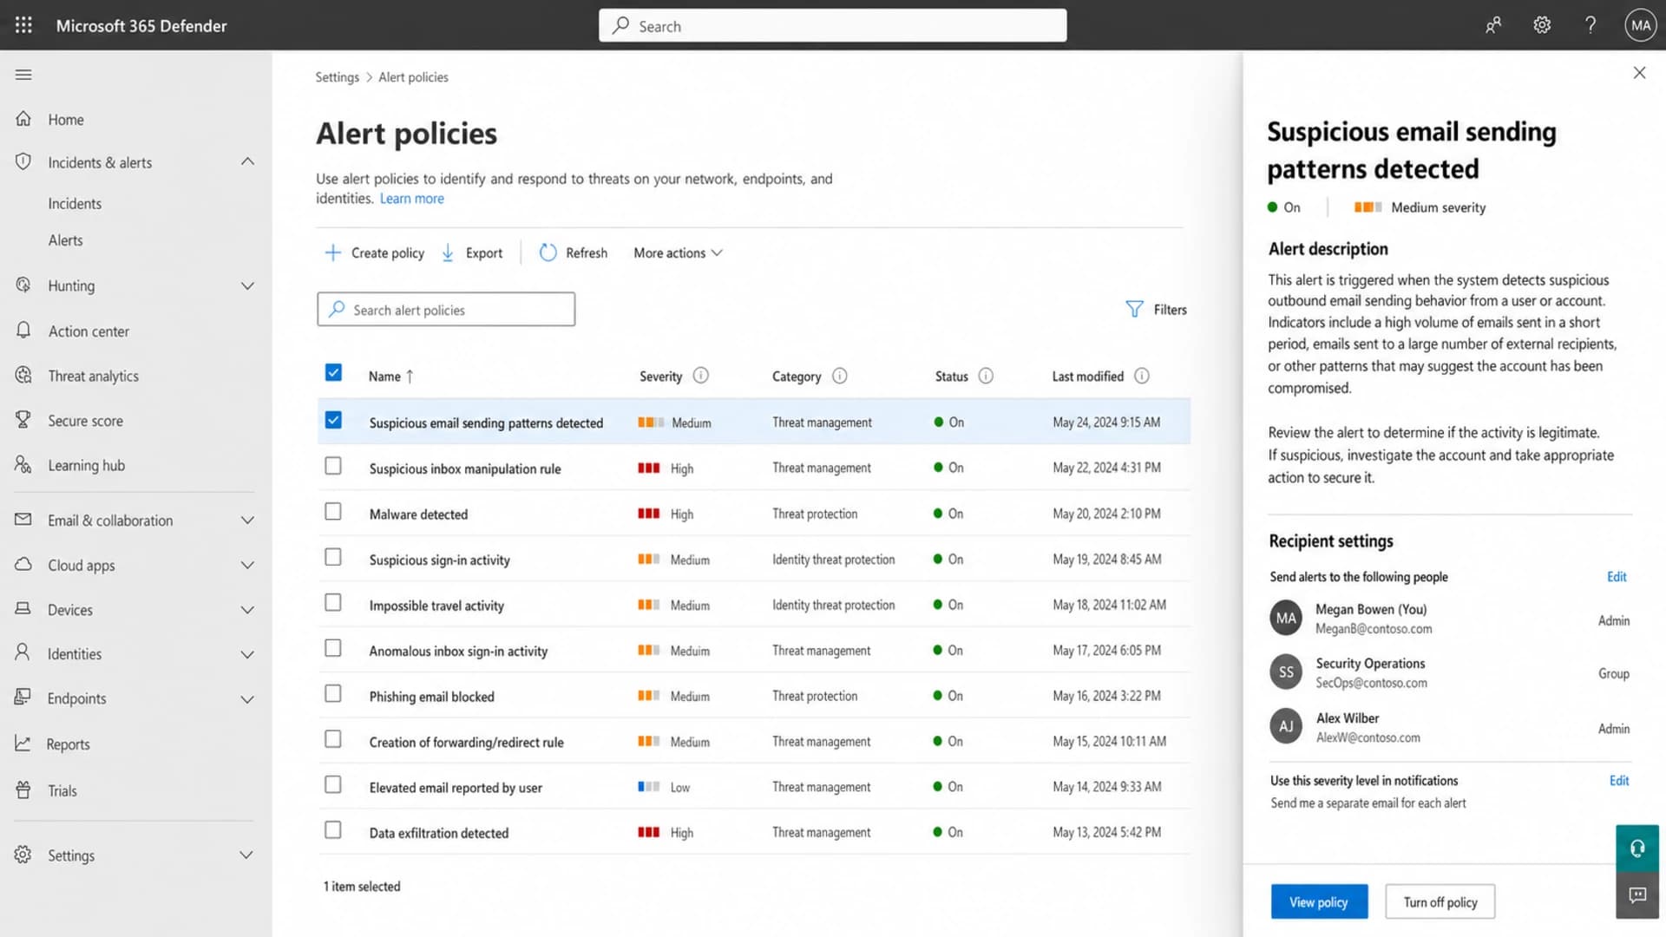Open the More actions dropdown
Image resolution: width=1666 pixels, height=937 pixels.
coord(678,252)
